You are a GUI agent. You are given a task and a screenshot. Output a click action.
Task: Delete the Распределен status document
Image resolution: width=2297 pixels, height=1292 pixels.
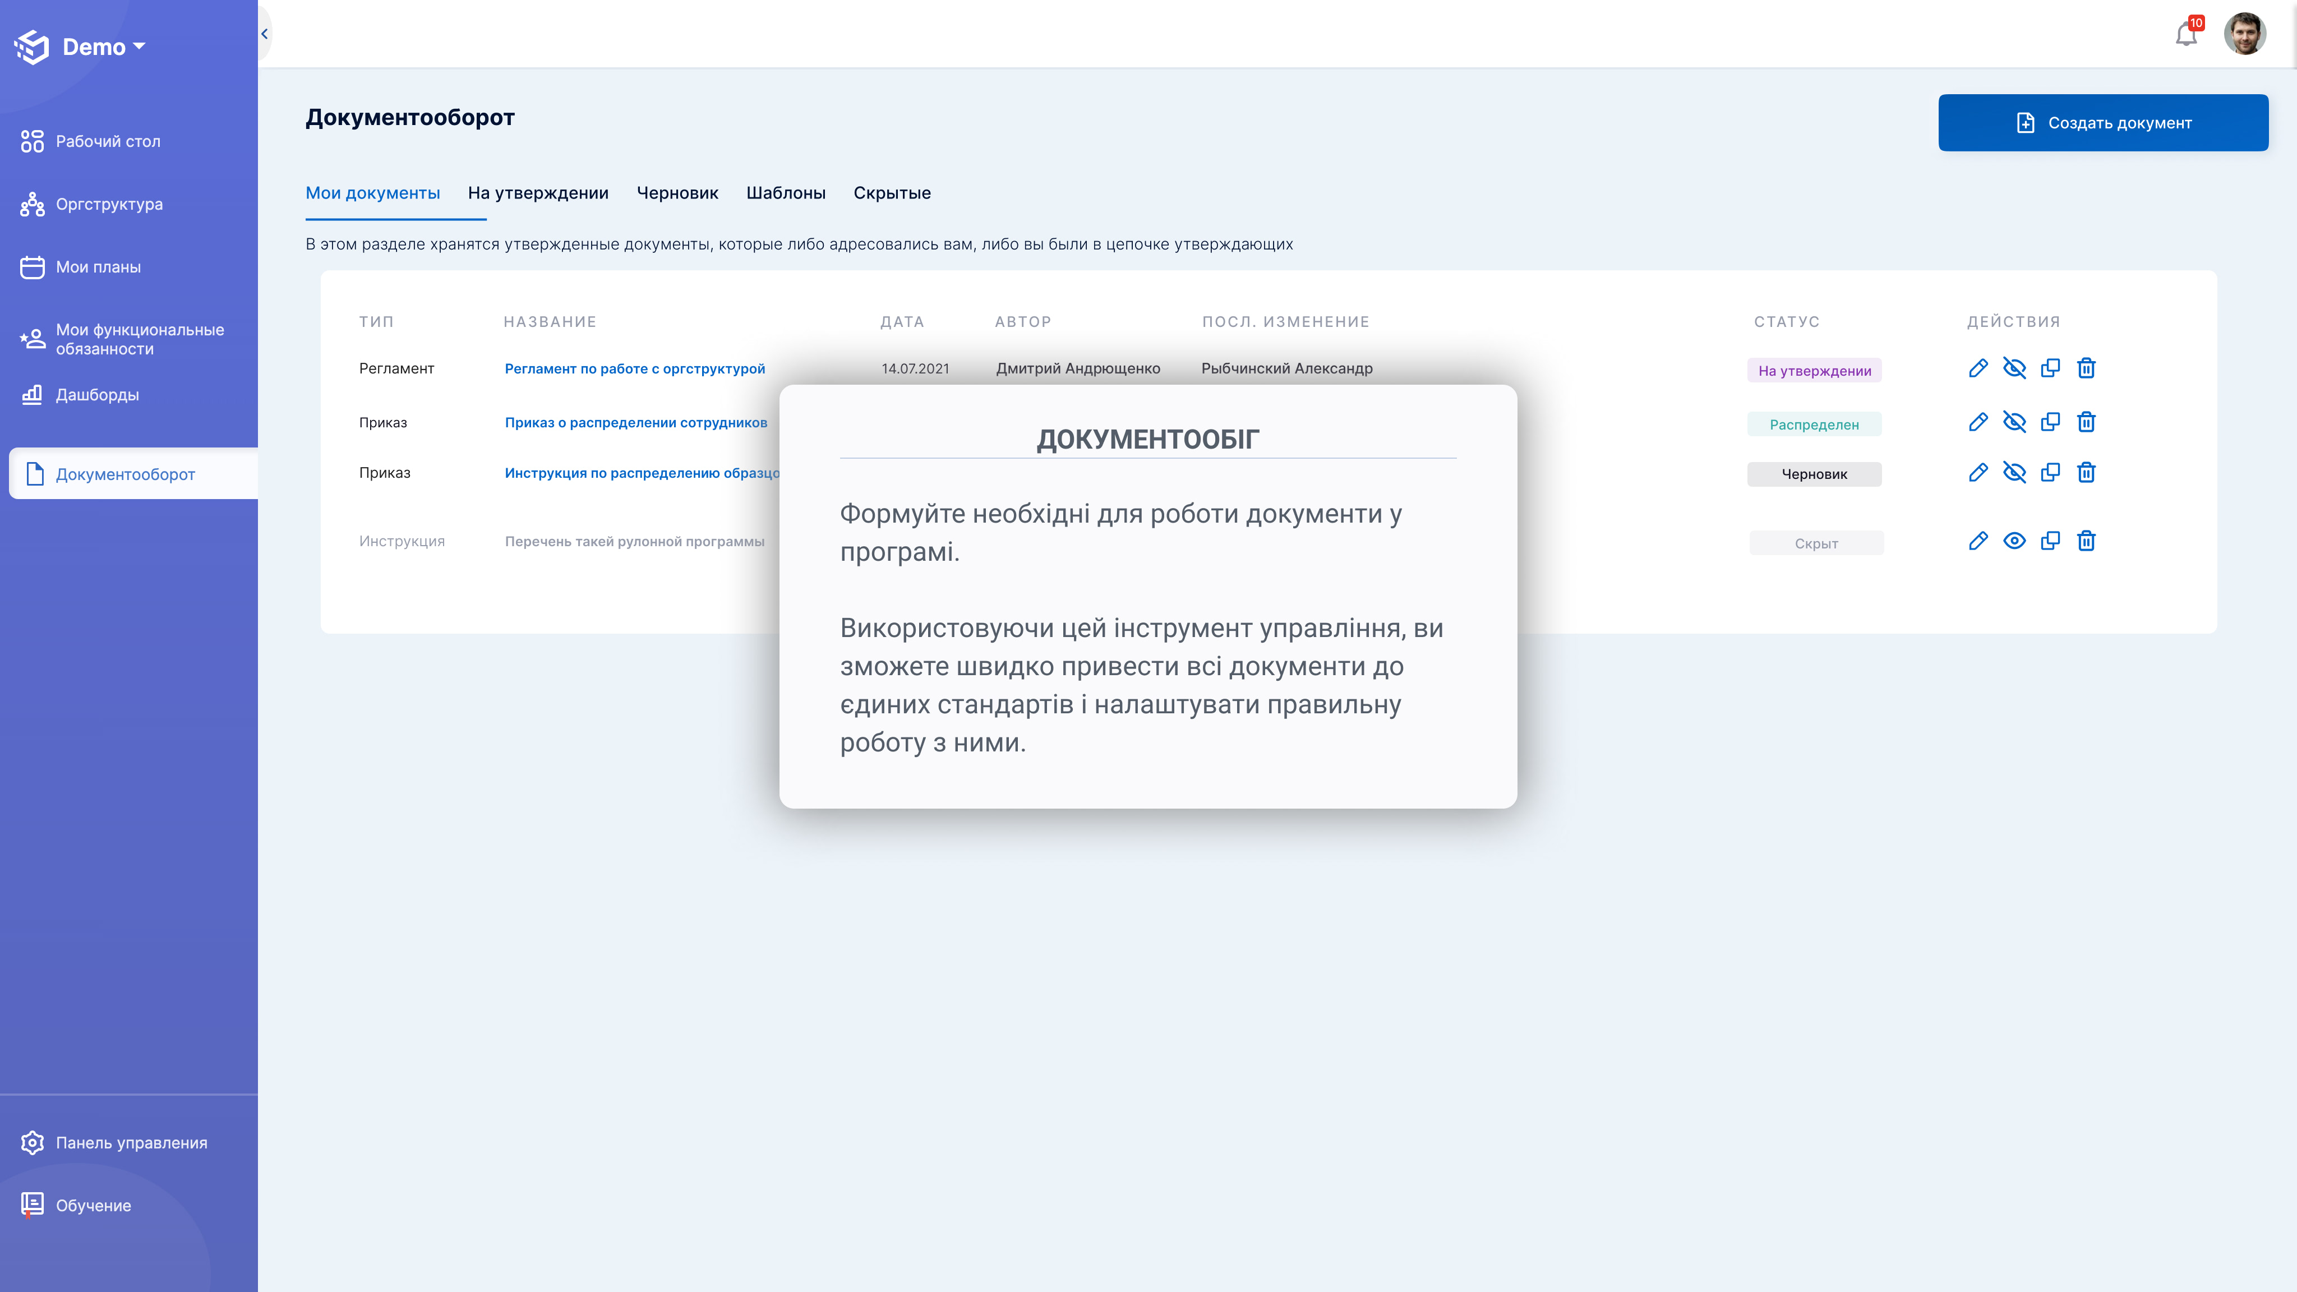click(x=2086, y=422)
